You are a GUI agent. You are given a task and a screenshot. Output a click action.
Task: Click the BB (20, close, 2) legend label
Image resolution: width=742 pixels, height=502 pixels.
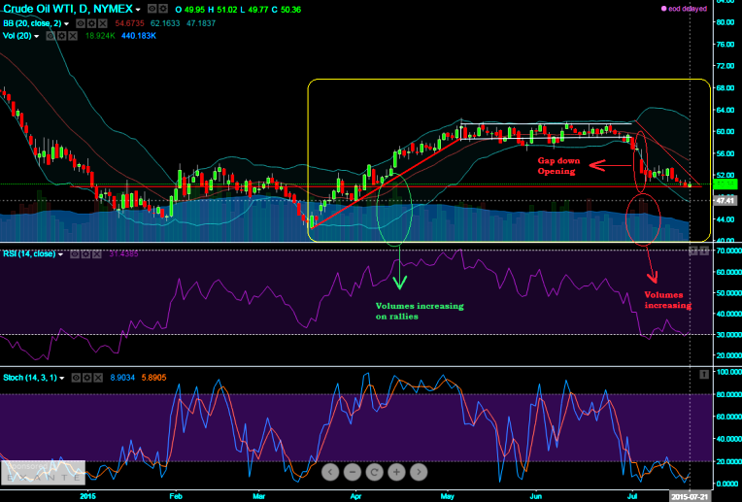pyautogui.click(x=33, y=23)
